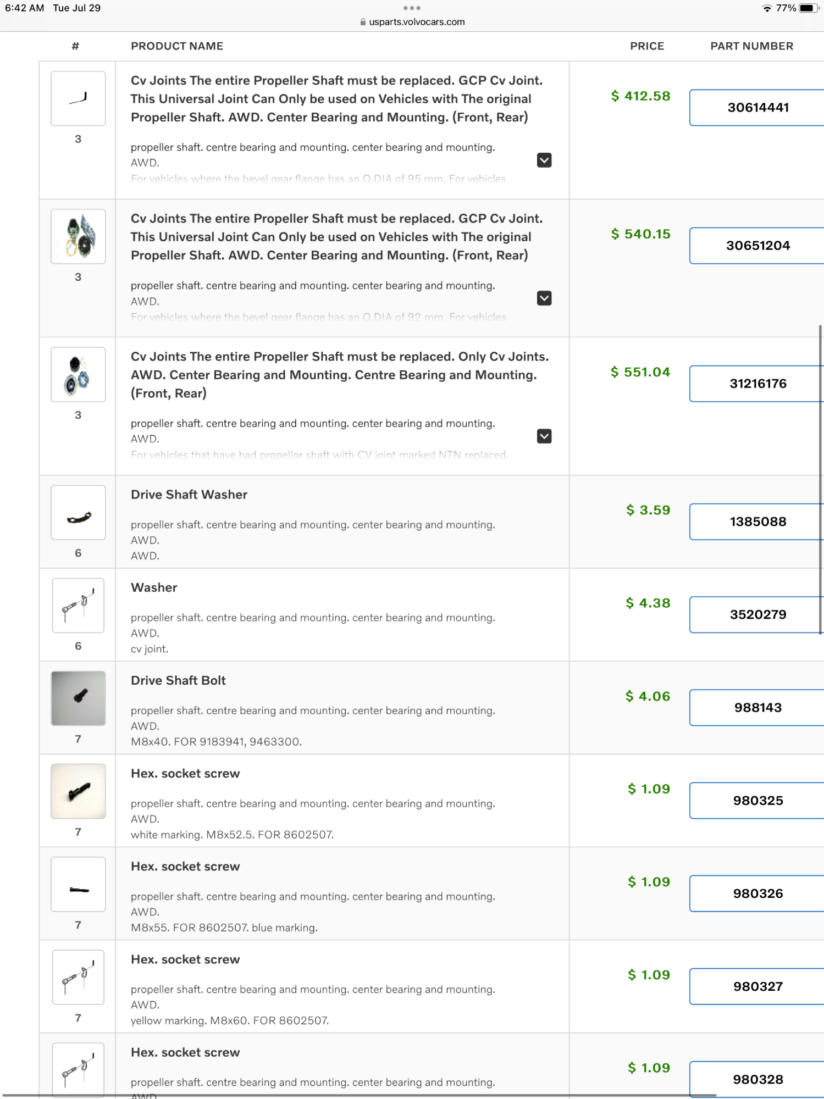The height and width of the screenshot is (1099, 824).
Task: Open thumbnail image for part 30614441
Action: click(78, 98)
